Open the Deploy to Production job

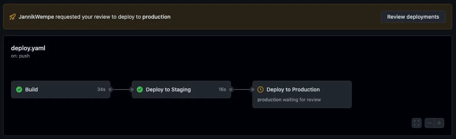(302, 94)
